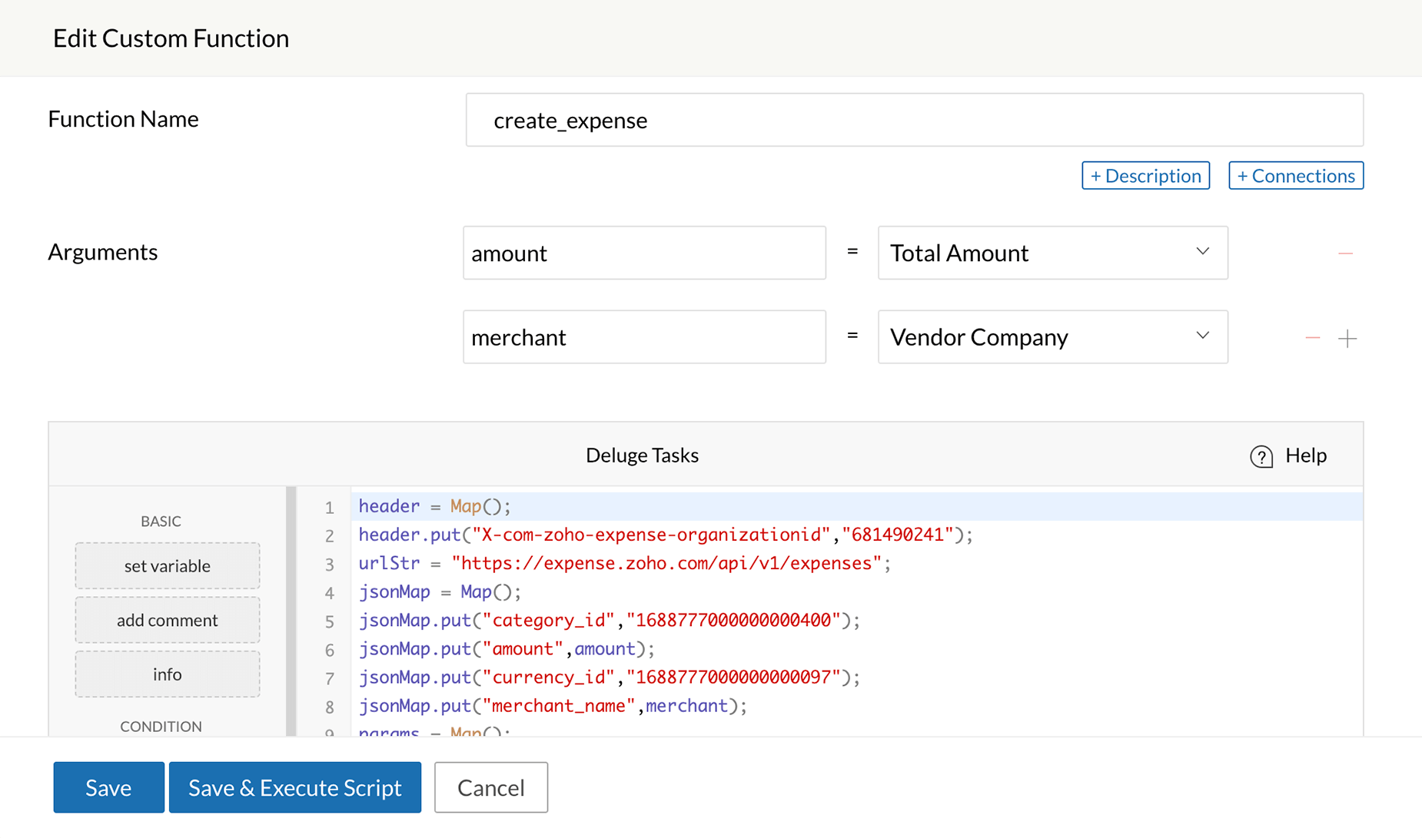Click the category_id code line
Screen dimensions: 1422x838
(x=609, y=620)
